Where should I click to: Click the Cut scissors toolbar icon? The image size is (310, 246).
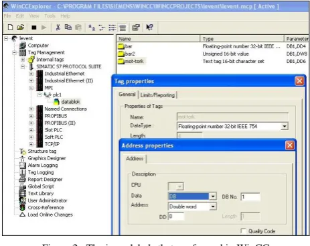click(x=58, y=27)
